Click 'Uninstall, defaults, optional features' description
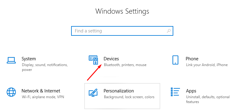235x110 pixels. point(208,99)
